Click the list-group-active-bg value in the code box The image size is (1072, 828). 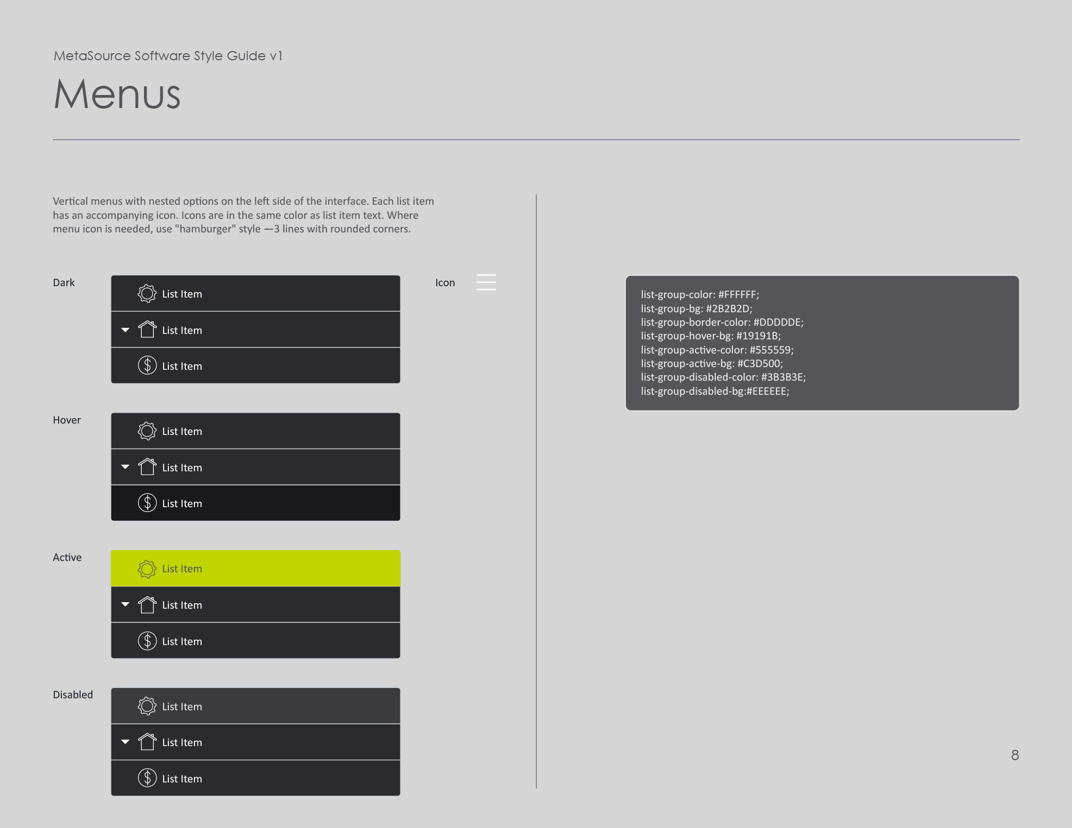711,363
